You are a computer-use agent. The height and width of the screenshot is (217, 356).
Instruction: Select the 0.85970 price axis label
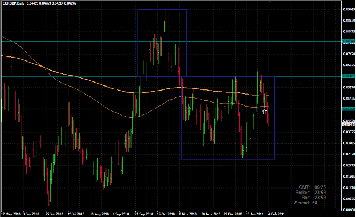pyautogui.click(x=349, y=87)
